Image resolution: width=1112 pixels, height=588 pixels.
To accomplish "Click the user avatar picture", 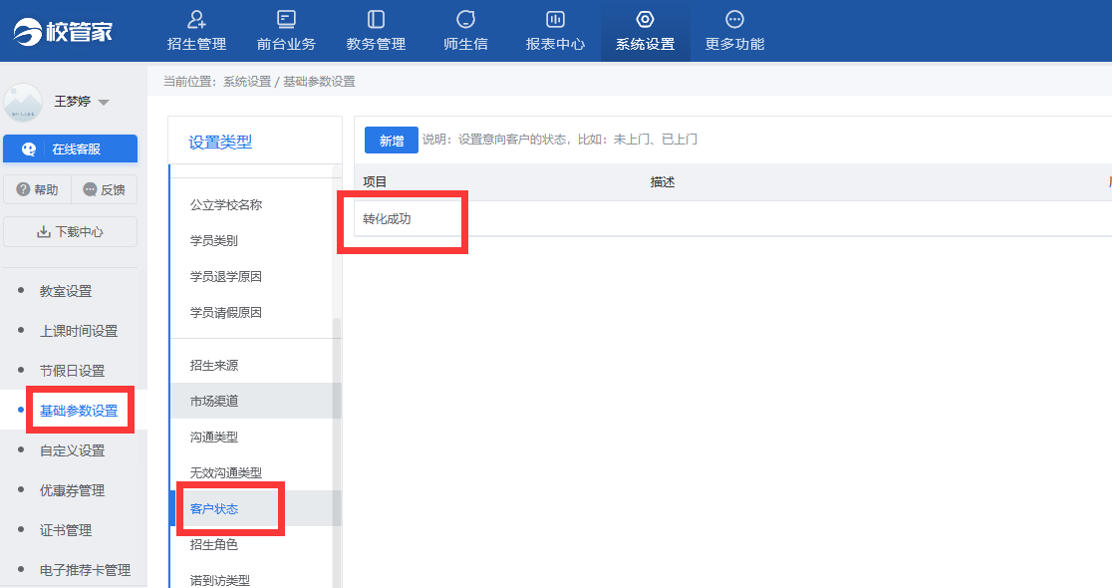I will pos(23,102).
